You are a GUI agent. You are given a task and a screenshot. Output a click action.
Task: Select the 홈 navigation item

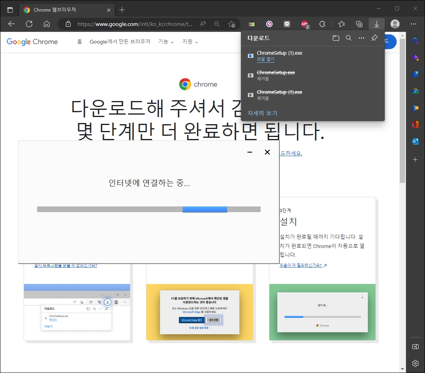tap(79, 42)
